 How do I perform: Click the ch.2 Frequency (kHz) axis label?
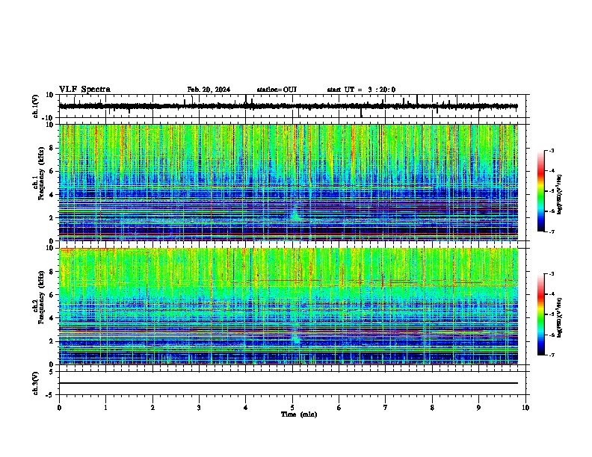tap(39, 296)
